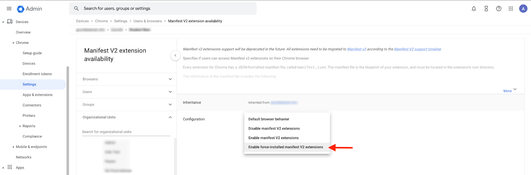
Task: Click the Devices section icon in sidebar
Action: coord(10,22)
